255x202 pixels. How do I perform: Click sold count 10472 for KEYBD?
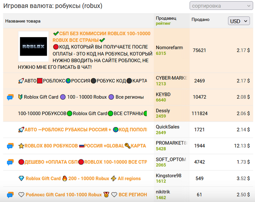click(x=199, y=97)
